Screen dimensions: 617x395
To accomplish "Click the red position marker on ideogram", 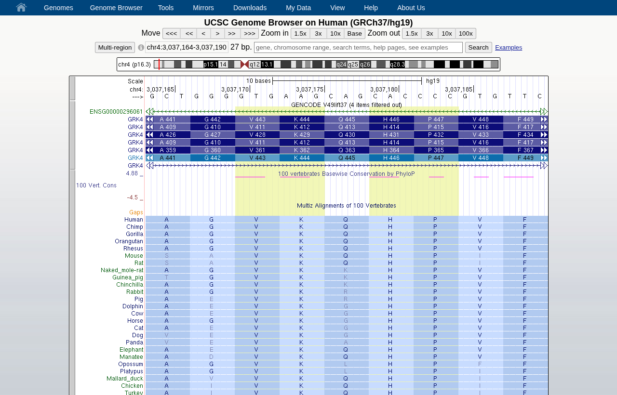I will [159, 65].
